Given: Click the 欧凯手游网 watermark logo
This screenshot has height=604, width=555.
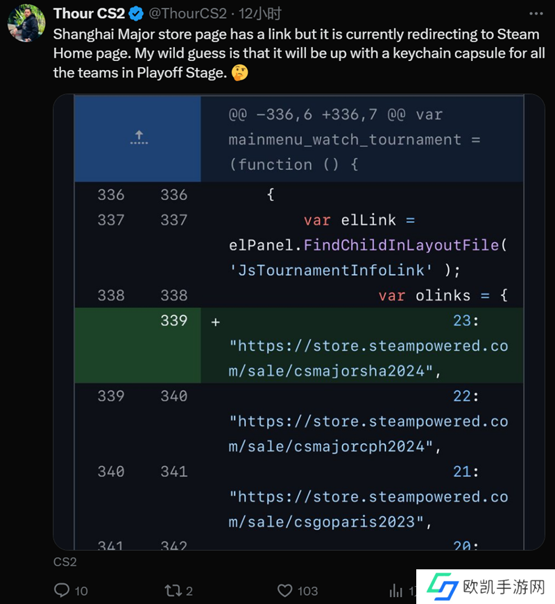Looking at the screenshot, I should [x=485, y=587].
